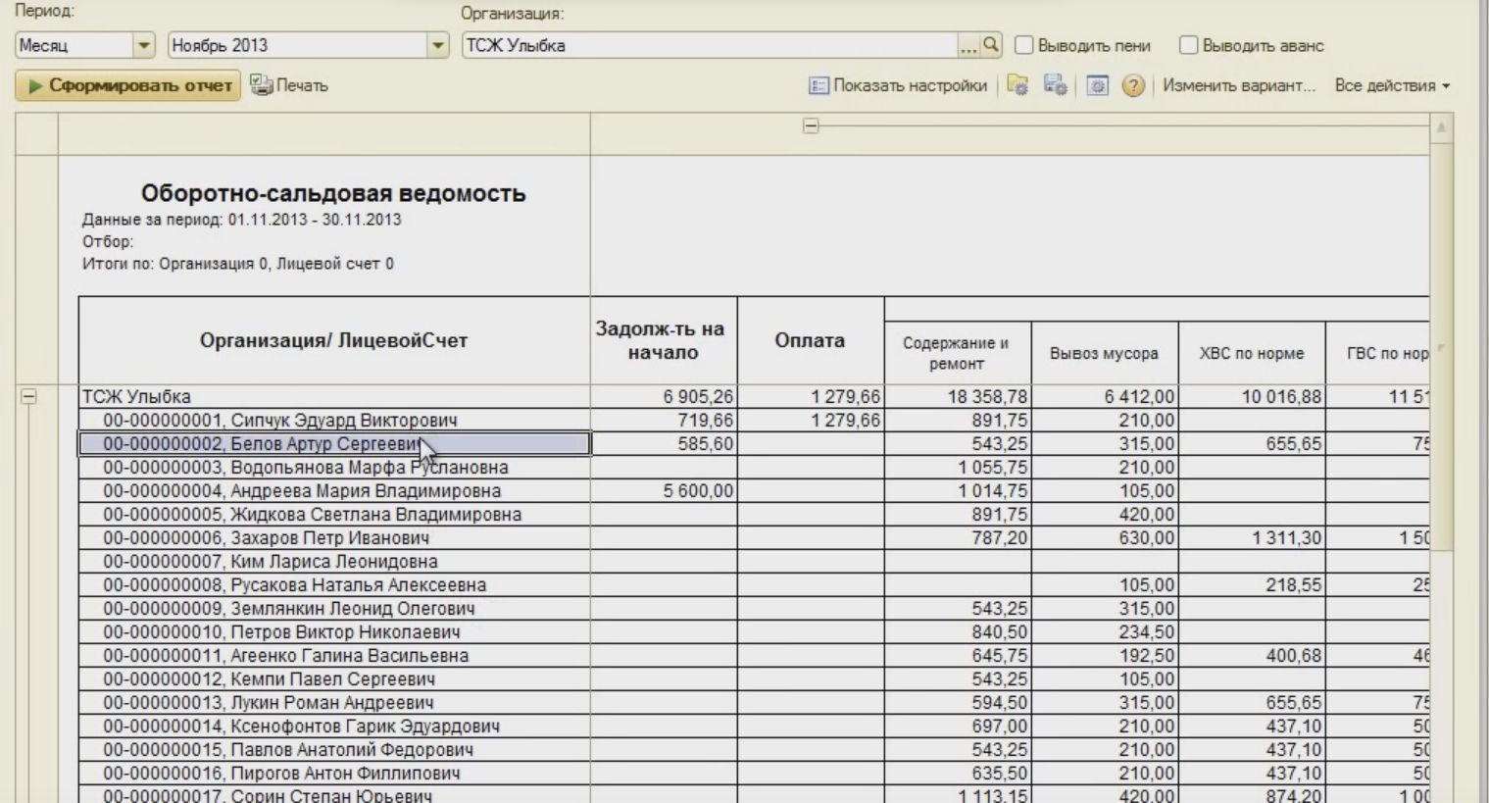Click the Печать printer button

[289, 85]
